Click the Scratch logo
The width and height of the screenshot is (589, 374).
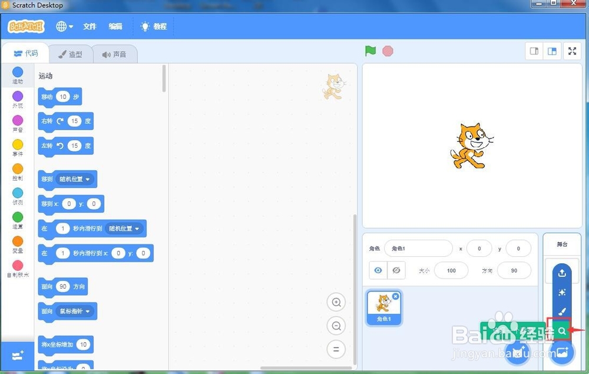coord(26,27)
